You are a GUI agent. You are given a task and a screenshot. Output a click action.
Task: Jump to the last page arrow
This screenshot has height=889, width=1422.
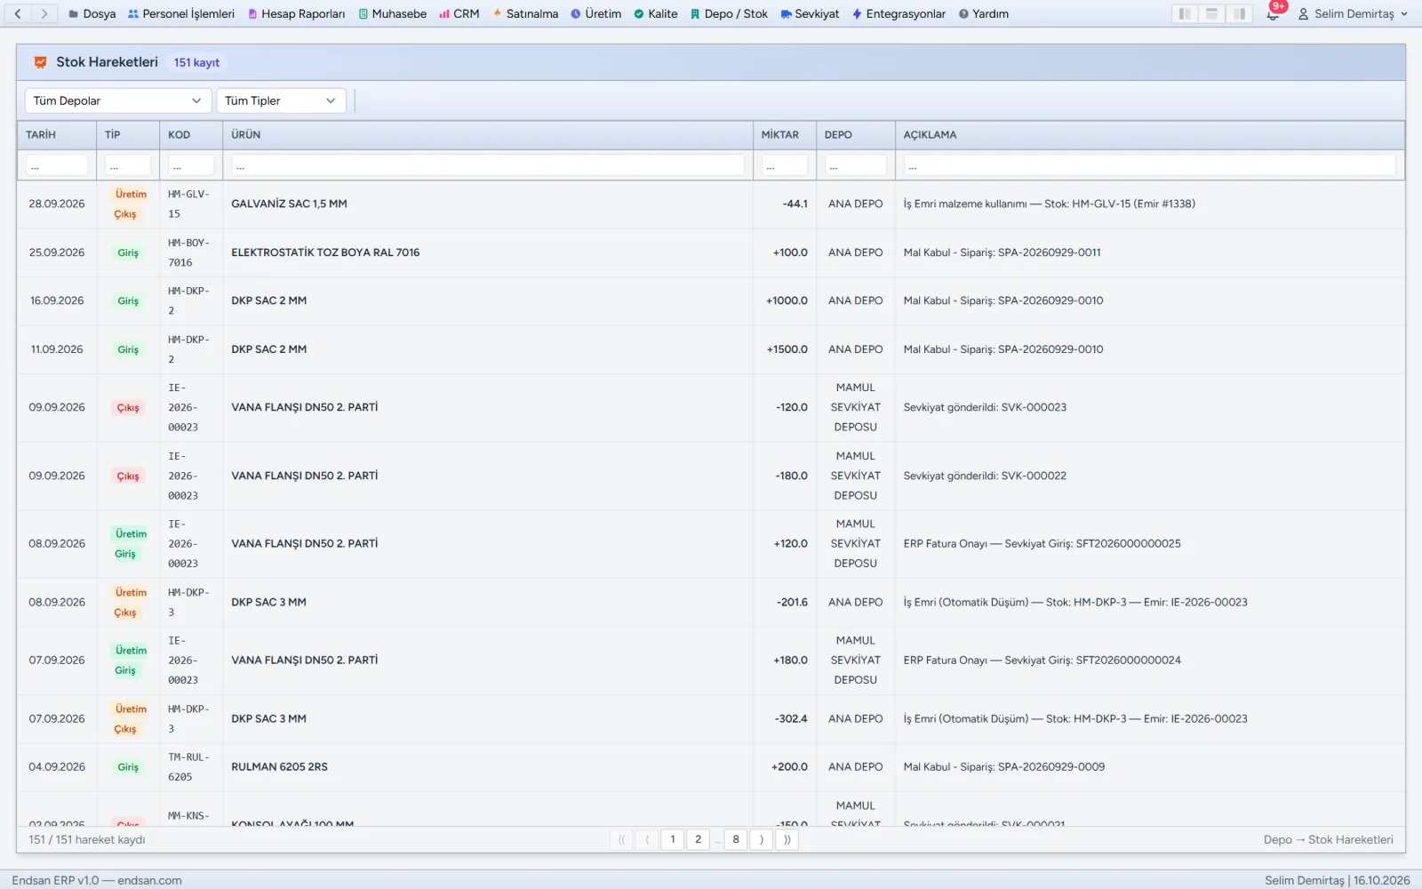(x=787, y=839)
